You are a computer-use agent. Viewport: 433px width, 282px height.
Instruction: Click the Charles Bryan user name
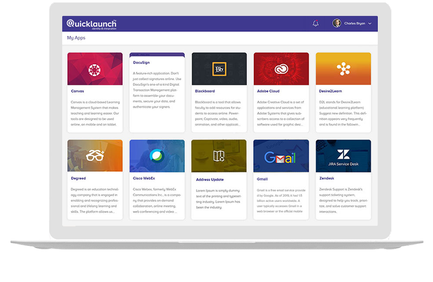(354, 23)
